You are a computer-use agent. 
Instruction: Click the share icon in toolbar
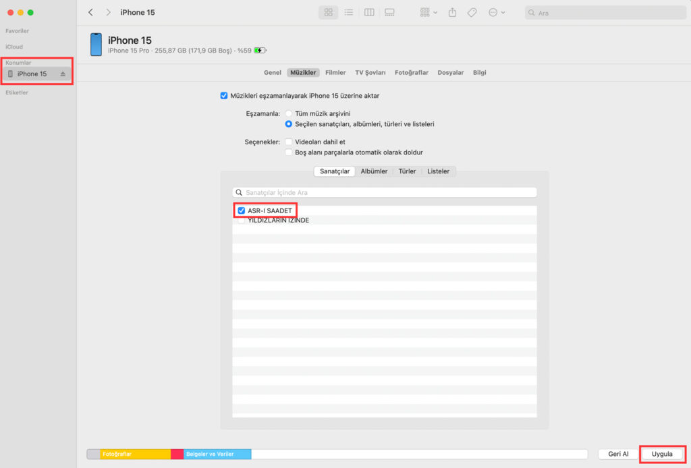coord(453,13)
